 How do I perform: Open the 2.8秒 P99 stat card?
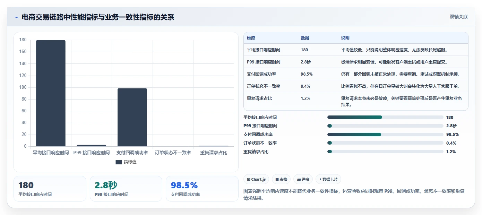pyautogui.click(x=126, y=189)
